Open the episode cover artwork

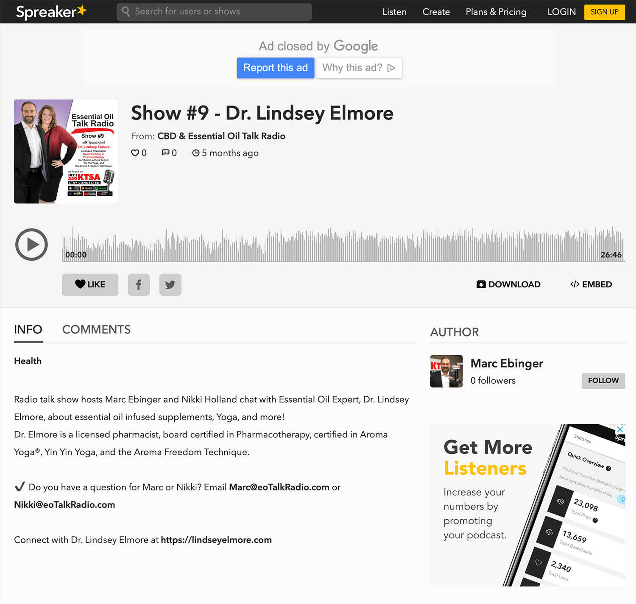[x=66, y=151]
